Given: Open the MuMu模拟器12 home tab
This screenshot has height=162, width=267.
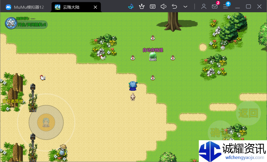Looking at the screenshot, I should click(x=25, y=7).
